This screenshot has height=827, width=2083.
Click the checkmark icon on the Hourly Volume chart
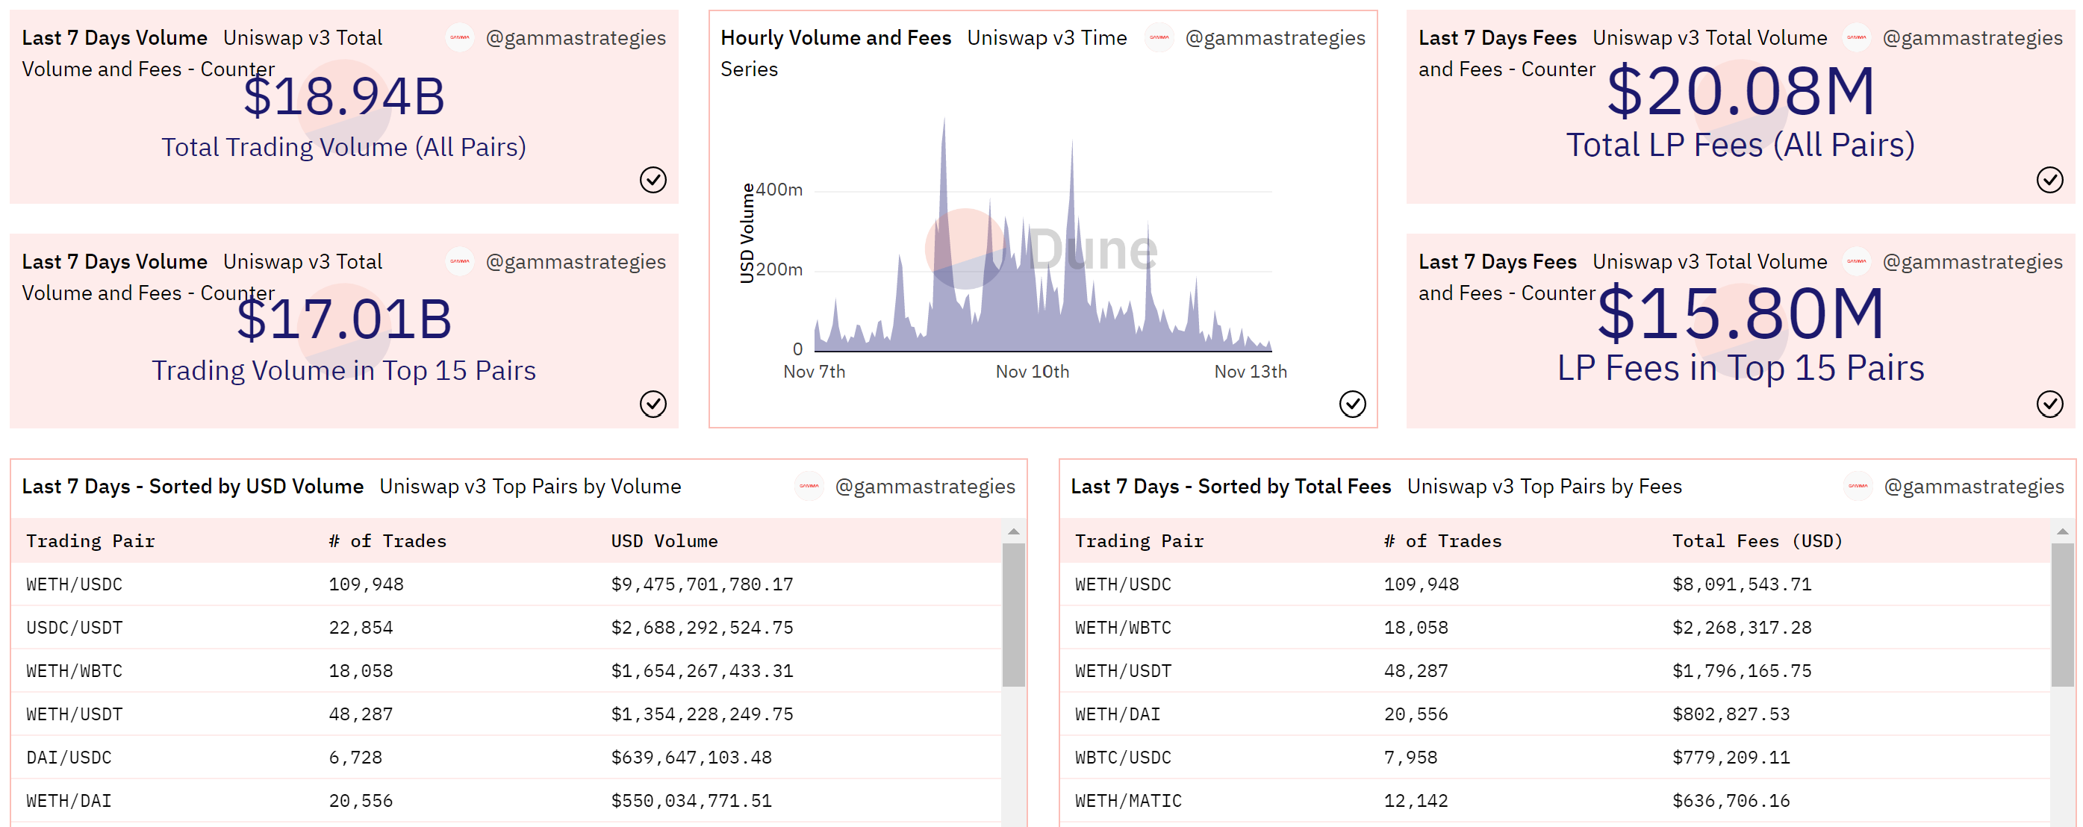point(1352,403)
